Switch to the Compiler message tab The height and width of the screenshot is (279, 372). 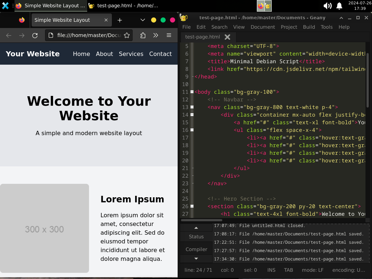tap(196, 249)
